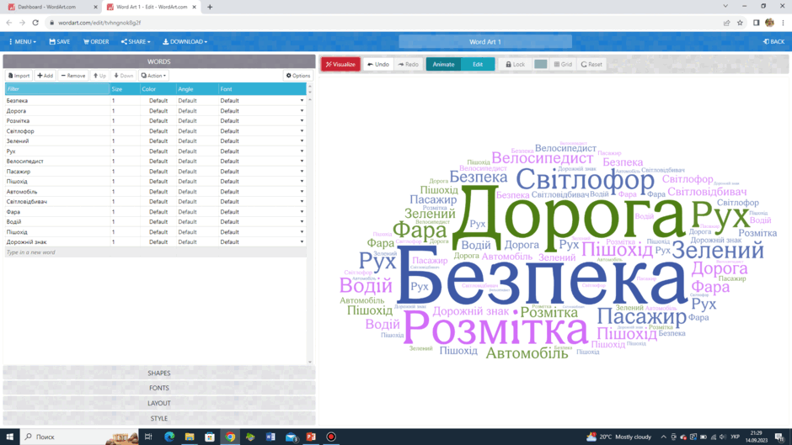Image resolution: width=792 pixels, height=445 pixels.
Task: Open a new browser tab
Action: [x=210, y=7]
